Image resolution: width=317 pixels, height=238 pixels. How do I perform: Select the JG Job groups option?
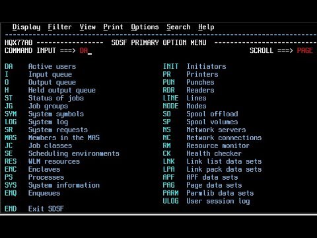[36, 106]
